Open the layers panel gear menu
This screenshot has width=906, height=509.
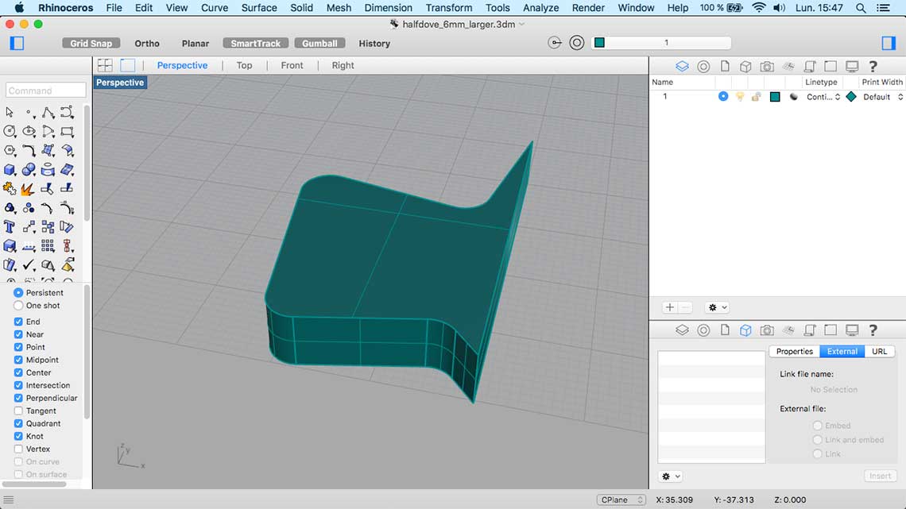pos(717,307)
